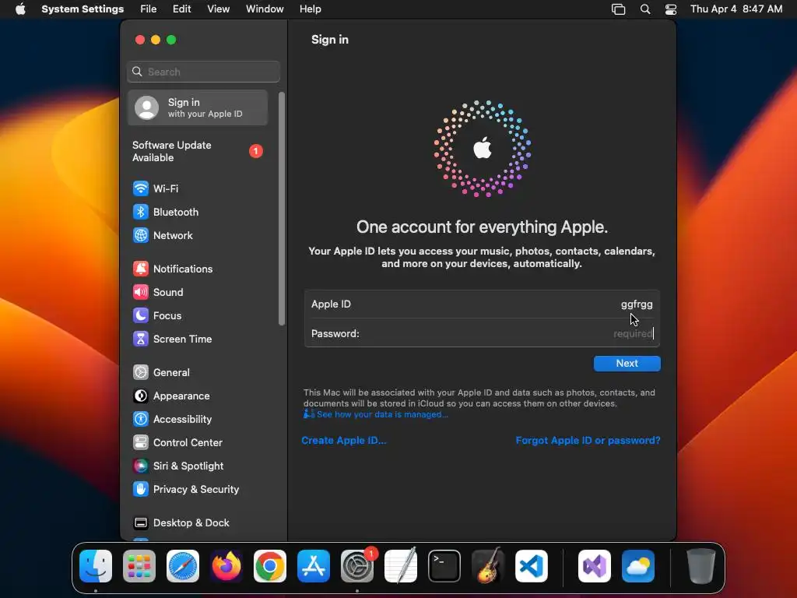Image resolution: width=797 pixels, height=598 pixels.
Task: Open Stage Manager icon in menu bar
Action: [618, 9]
